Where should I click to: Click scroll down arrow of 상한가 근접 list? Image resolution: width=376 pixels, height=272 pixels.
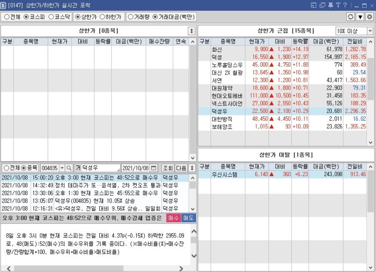pyautogui.click(x=371, y=143)
